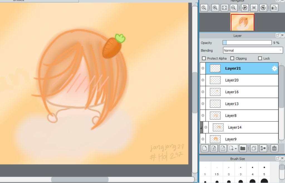Toggle visibility of Layer20
Screen dimensions: 285x183
point(203,80)
